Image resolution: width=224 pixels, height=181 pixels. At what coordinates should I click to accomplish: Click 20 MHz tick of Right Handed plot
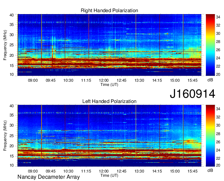tap(12, 55)
